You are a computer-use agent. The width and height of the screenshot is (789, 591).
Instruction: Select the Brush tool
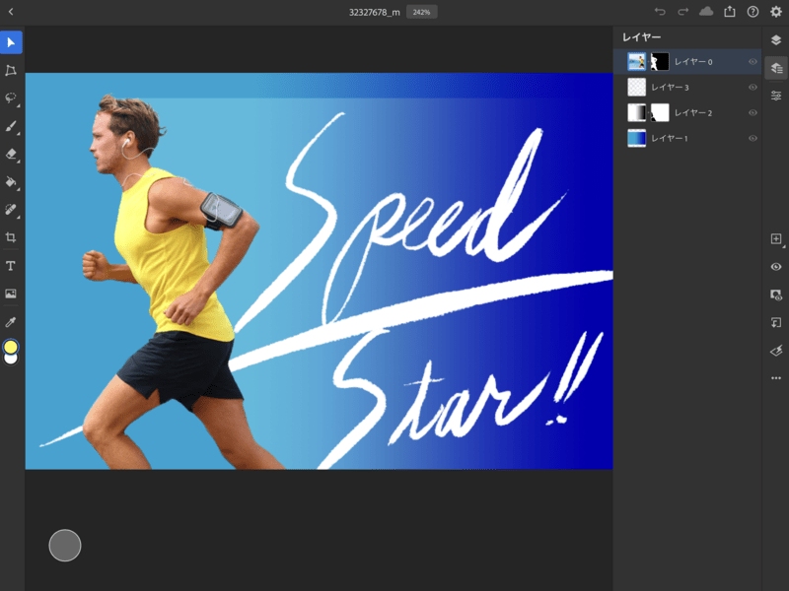coord(11,126)
